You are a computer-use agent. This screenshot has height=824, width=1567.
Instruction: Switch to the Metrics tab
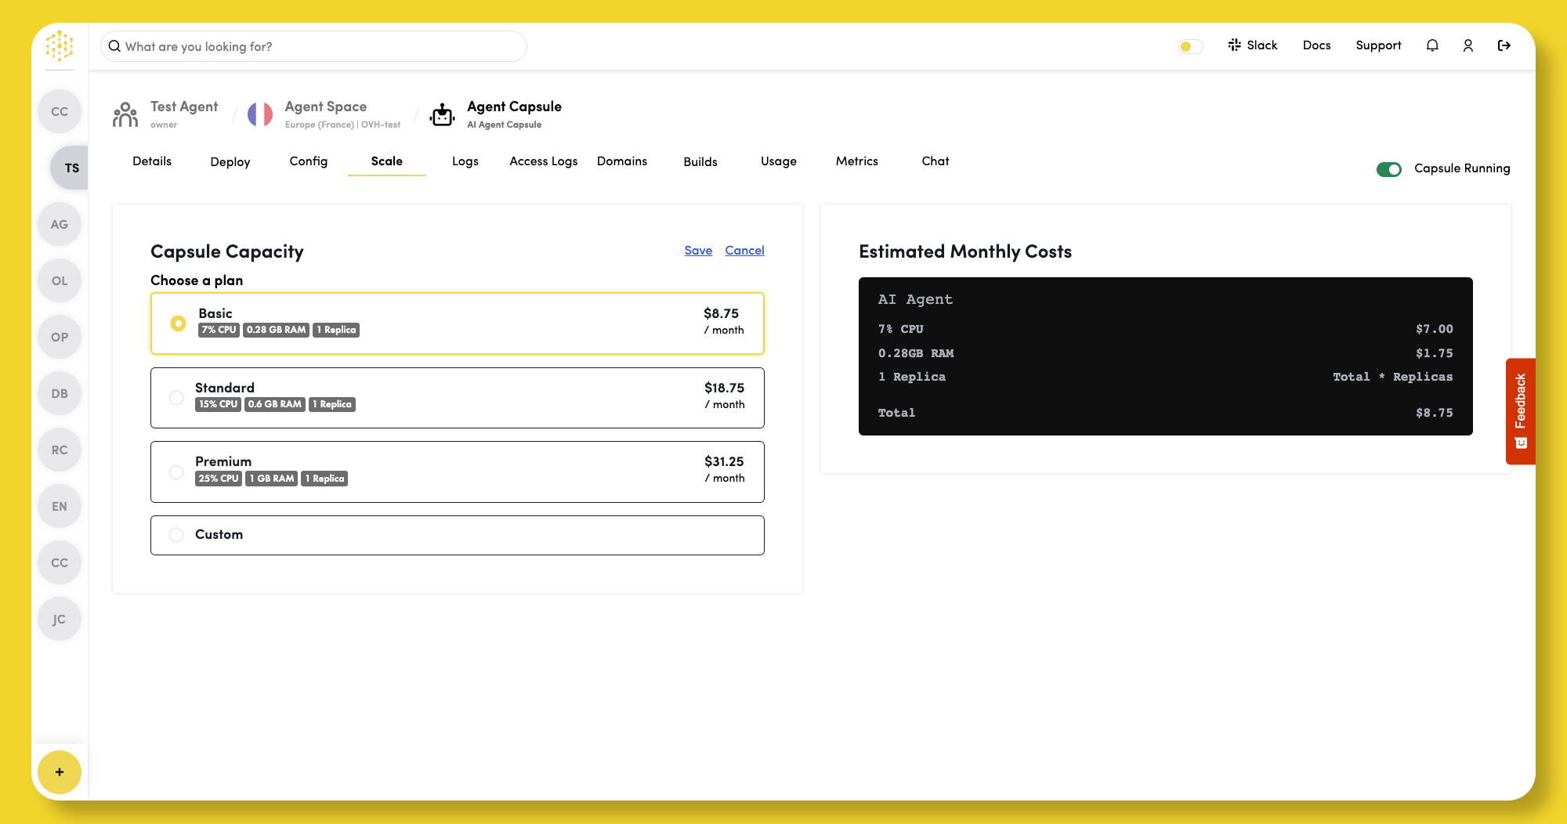pyautogui.click(x=856, y=161)
